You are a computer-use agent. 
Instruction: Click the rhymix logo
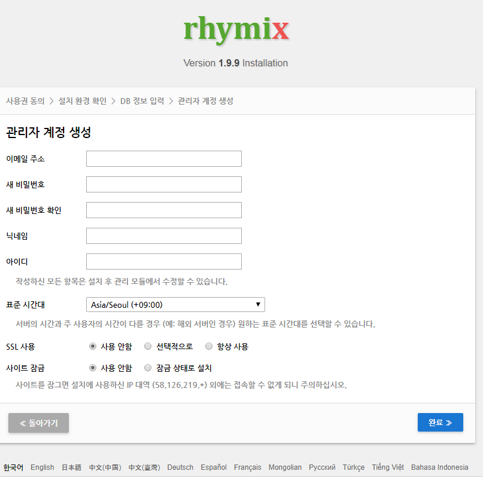pos(236,30)
